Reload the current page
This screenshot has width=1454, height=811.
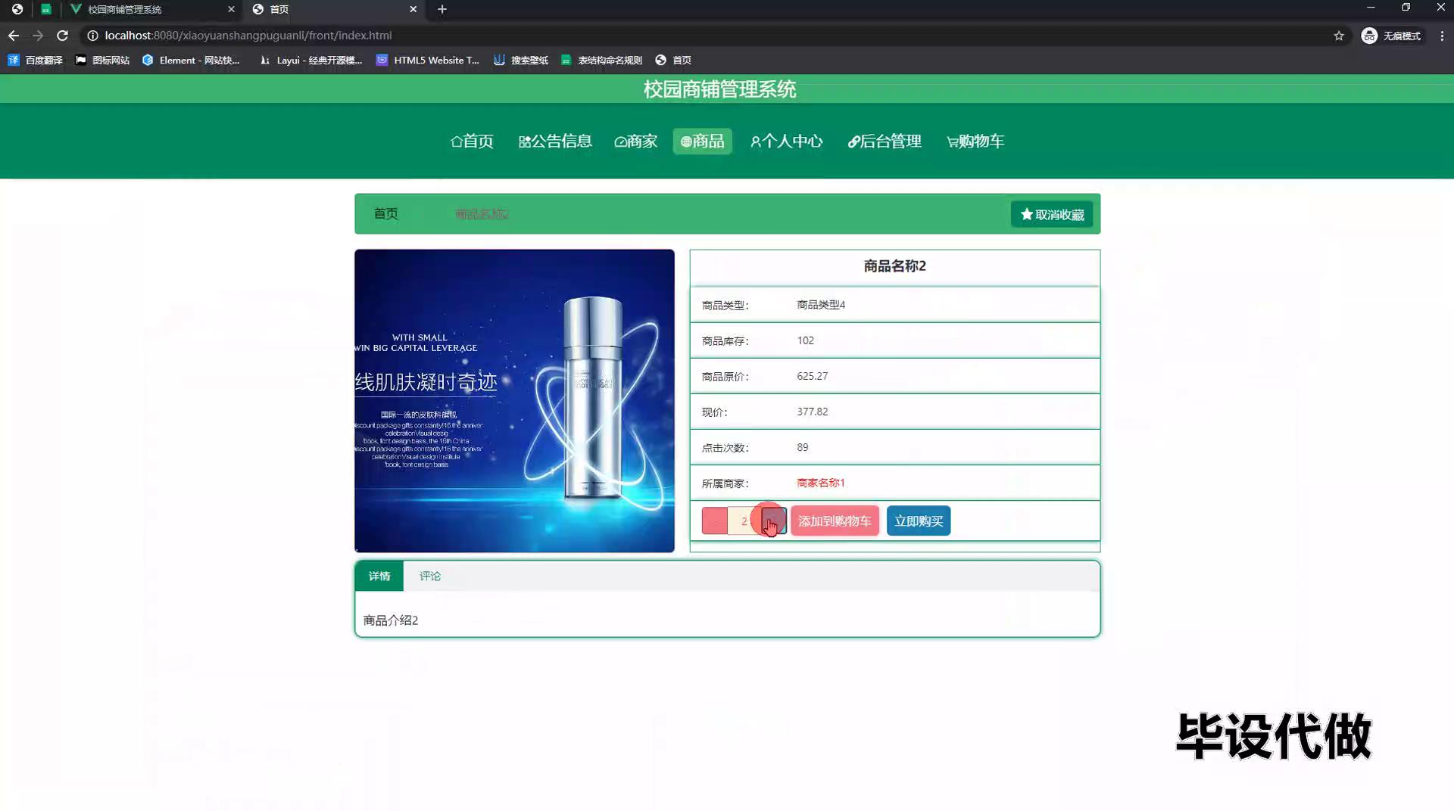tap(63, 36)
